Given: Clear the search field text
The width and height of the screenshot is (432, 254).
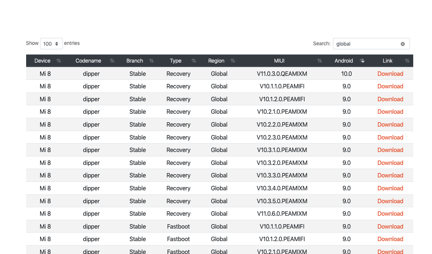Looking at the screenshot, I should click(x=403, y=44).
